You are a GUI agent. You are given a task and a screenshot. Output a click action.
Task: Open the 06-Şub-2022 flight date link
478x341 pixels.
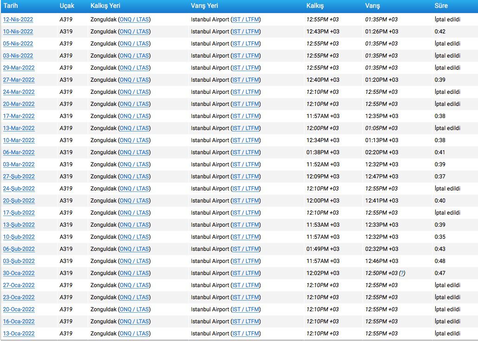(19, 249)
